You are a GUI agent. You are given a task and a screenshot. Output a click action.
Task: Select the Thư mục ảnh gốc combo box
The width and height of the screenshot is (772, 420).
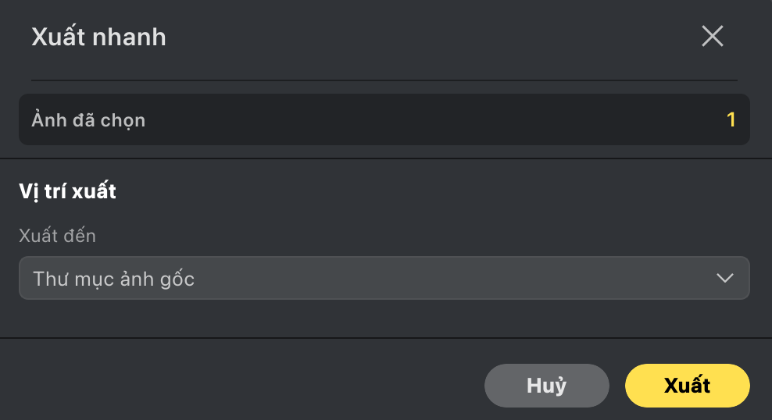(x=384, y=278)
